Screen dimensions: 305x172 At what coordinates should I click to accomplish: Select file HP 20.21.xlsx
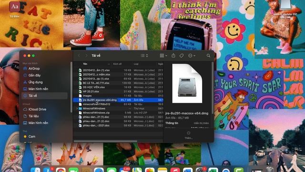pyautogui.click(x=91, y=91)
